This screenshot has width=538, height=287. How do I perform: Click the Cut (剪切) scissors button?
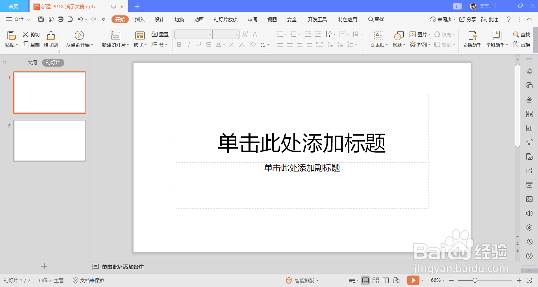(31, 35)
